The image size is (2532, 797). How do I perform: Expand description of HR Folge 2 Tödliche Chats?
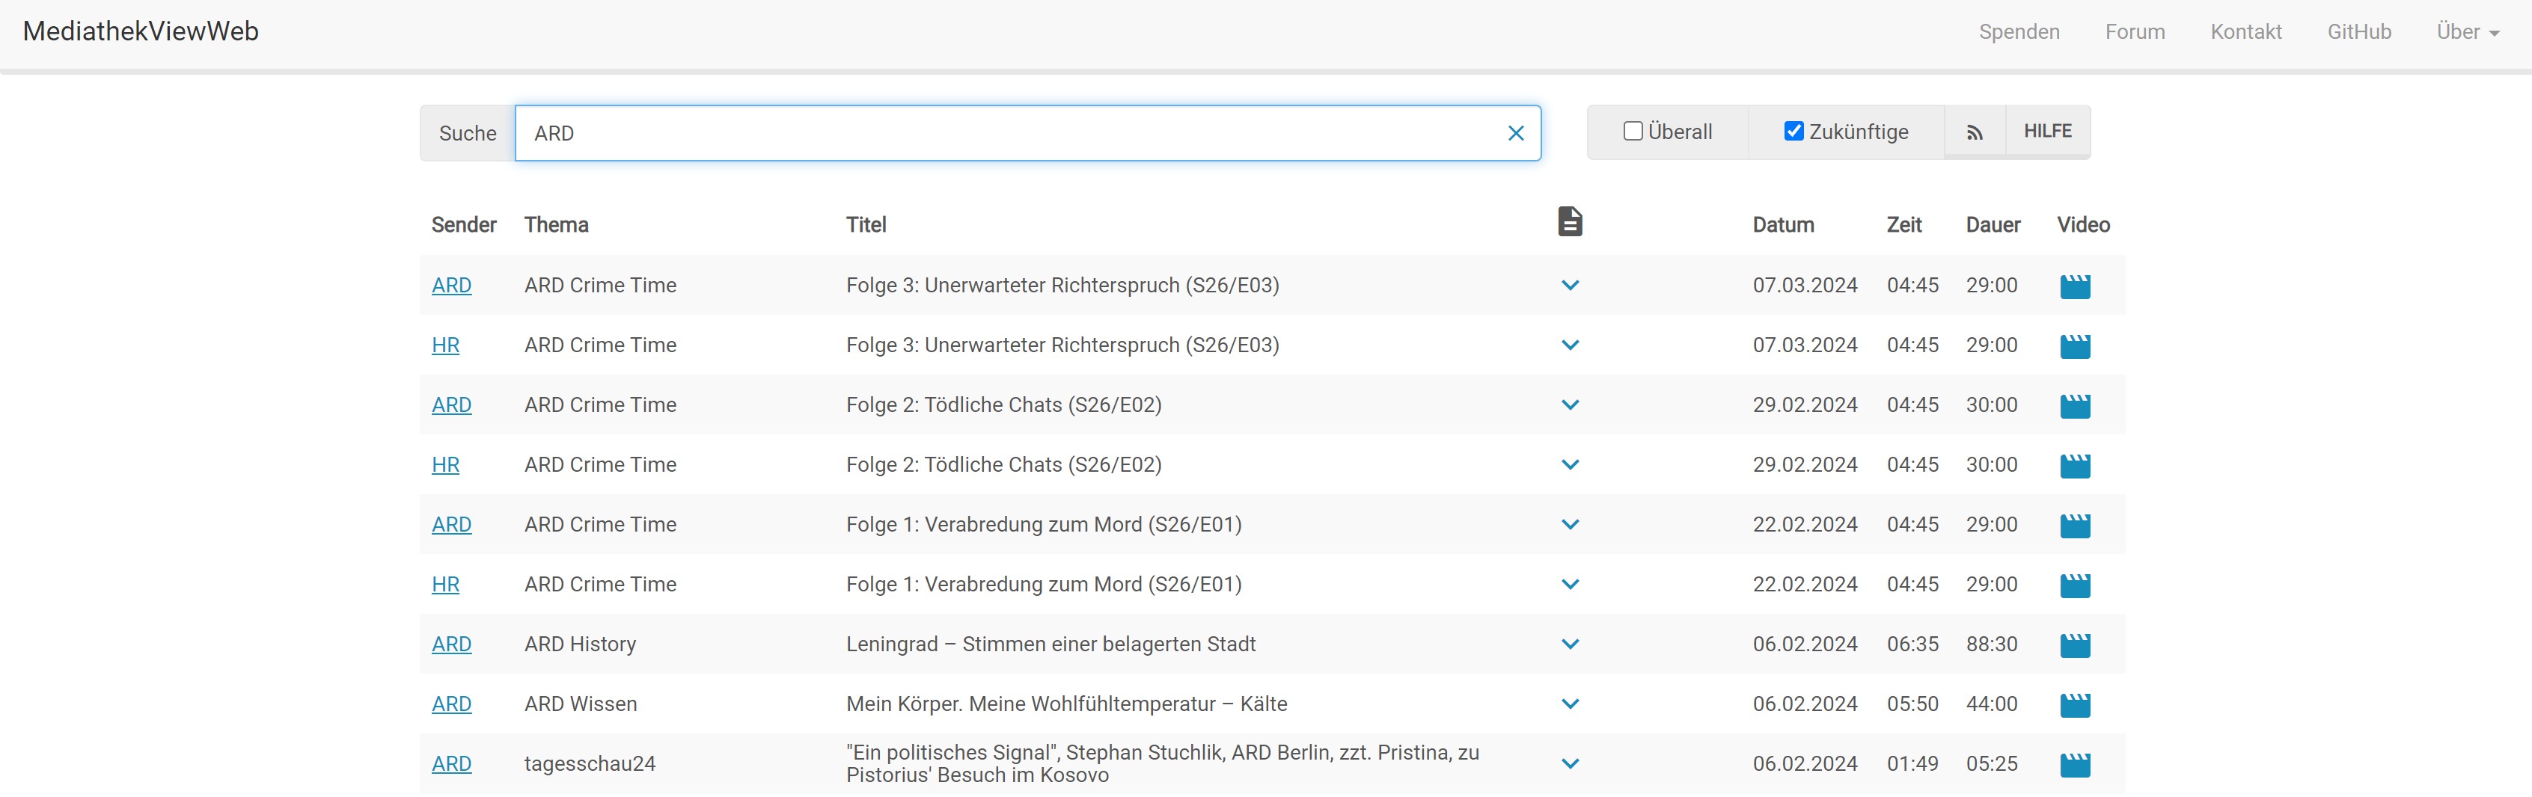1570,466
